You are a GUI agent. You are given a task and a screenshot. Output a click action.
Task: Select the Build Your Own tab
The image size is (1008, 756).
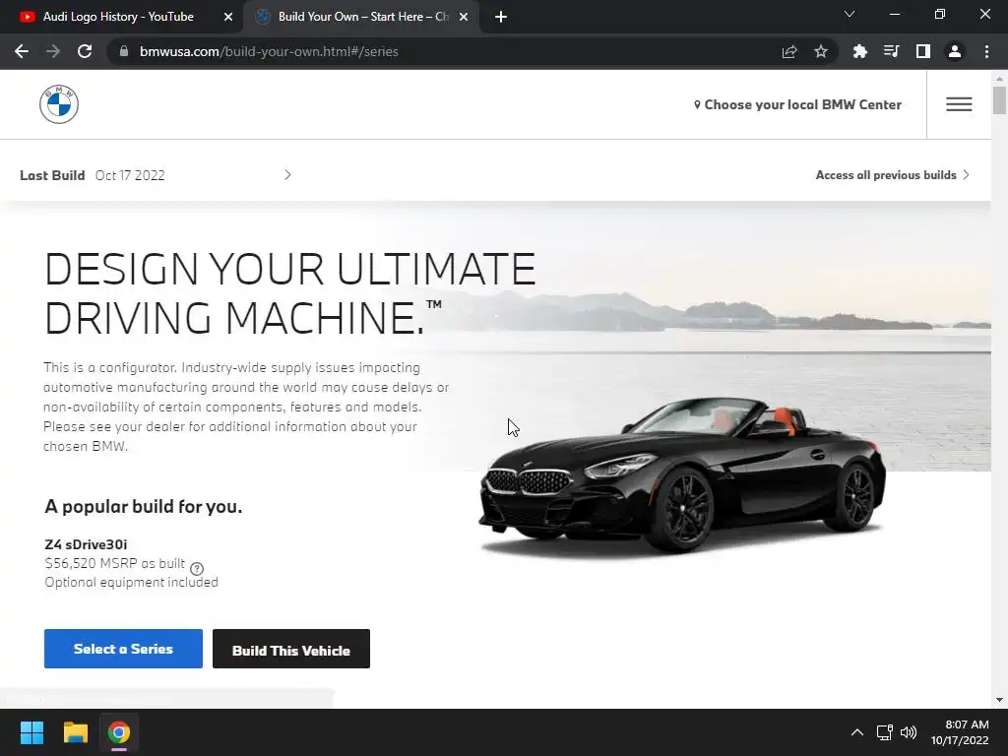362,17
